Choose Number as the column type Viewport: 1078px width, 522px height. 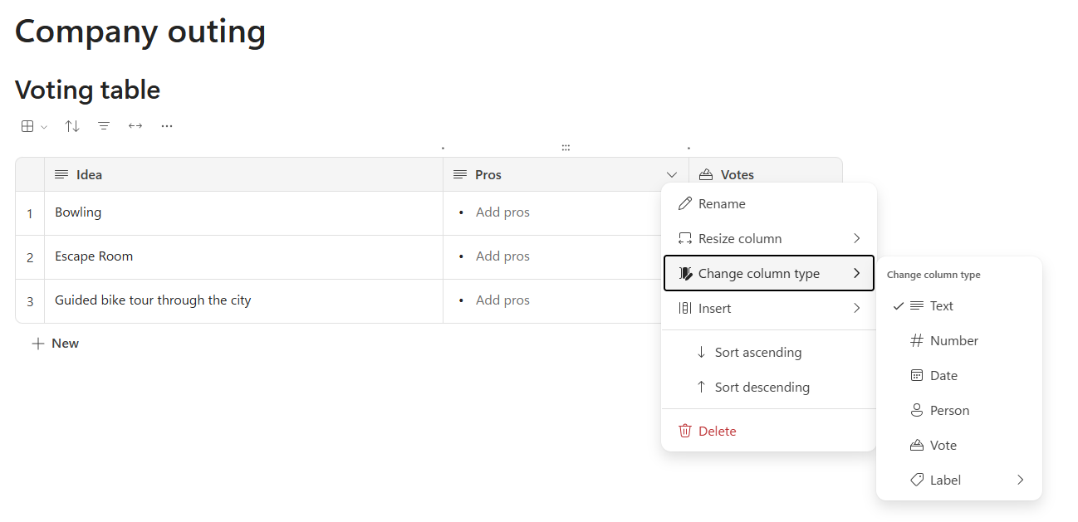click(x=953, y=341)
